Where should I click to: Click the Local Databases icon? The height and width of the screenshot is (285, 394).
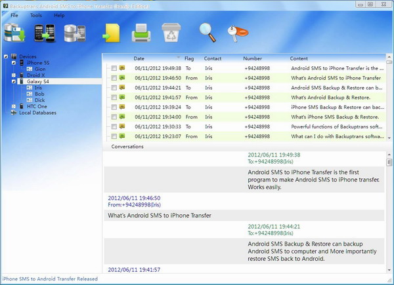[x=14, y=113]
